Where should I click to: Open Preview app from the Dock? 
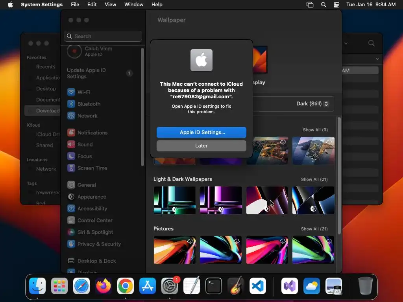pyautogui.click(x=334, y=286)
